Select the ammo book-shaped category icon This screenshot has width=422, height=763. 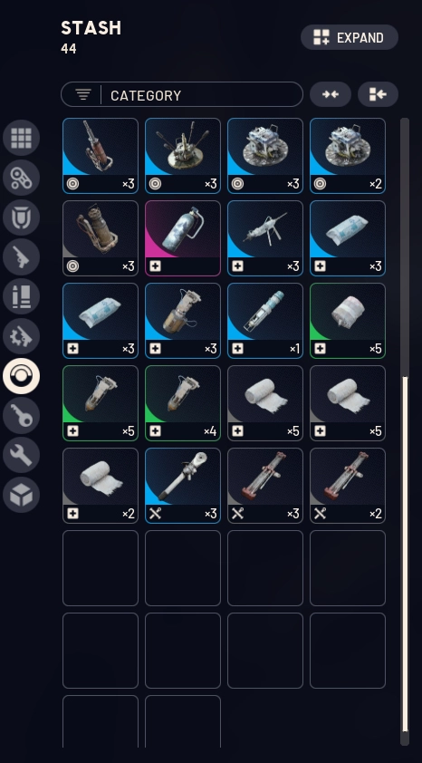click(x=21, y=297)
